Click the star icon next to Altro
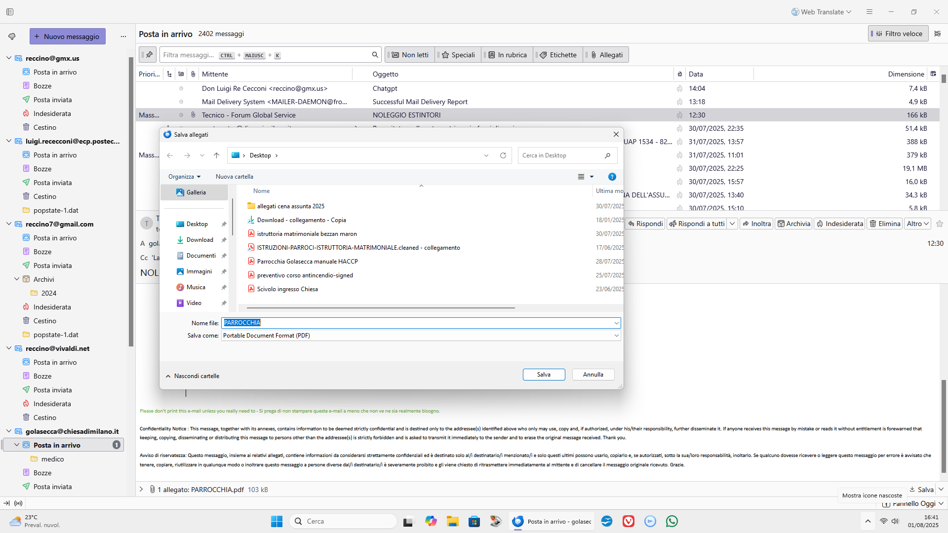 tap(940, 224)
